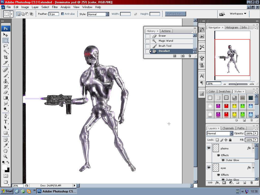
Task: Select the Dodge tool
Action: coord(6,109)
